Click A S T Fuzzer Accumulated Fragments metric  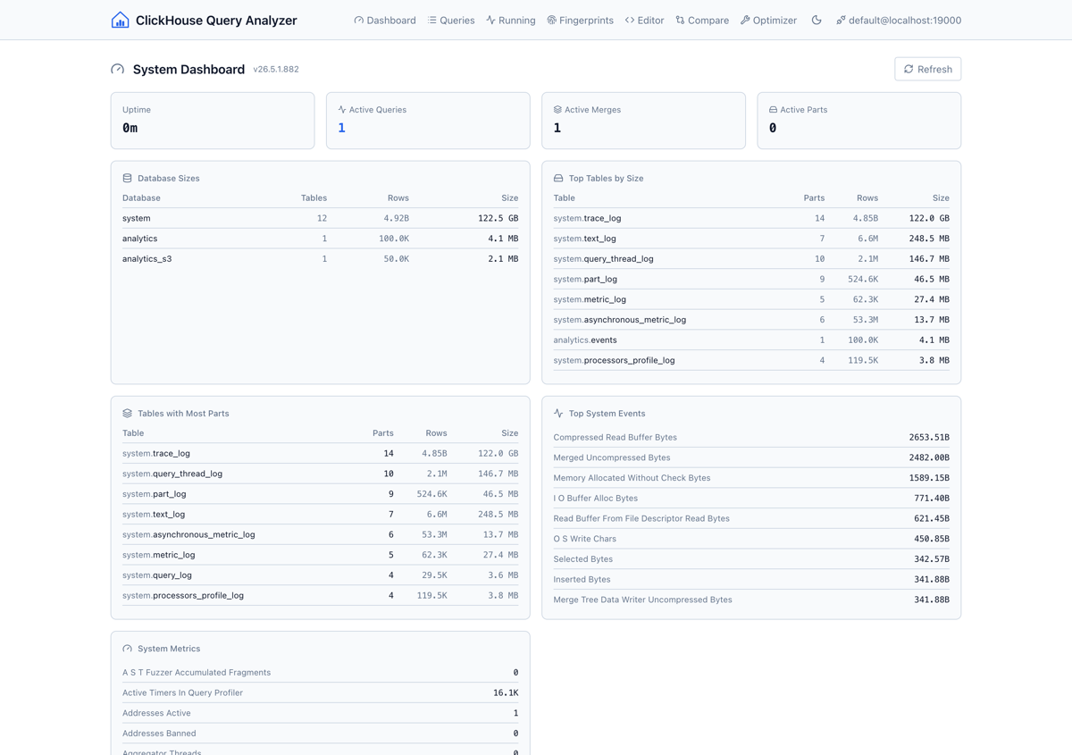[x=320, y=672]
